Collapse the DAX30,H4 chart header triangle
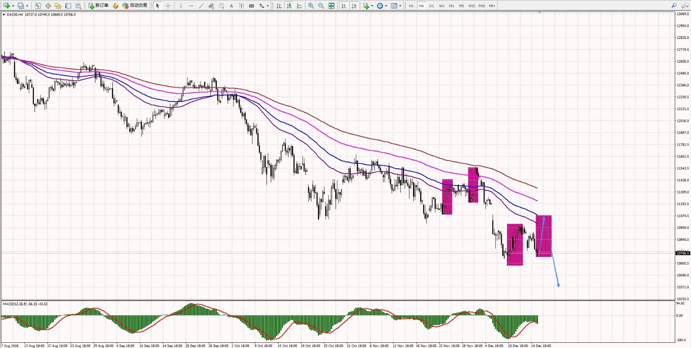 (x=4, y=15)
